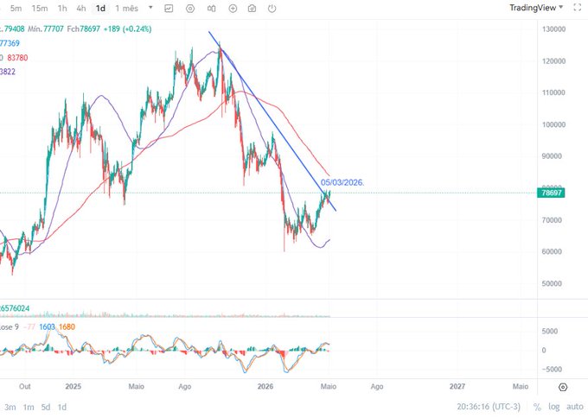Set date range to 1m
588x418 pixels.
(29, 407)
